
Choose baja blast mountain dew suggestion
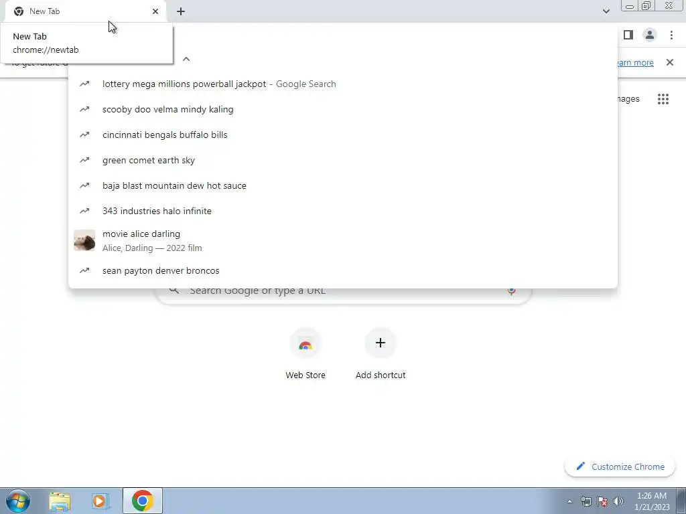(x=343, y=185)
